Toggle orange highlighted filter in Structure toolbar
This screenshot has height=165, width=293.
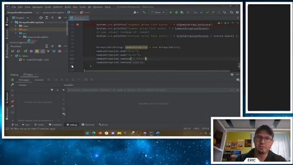(x=43, y=51)
